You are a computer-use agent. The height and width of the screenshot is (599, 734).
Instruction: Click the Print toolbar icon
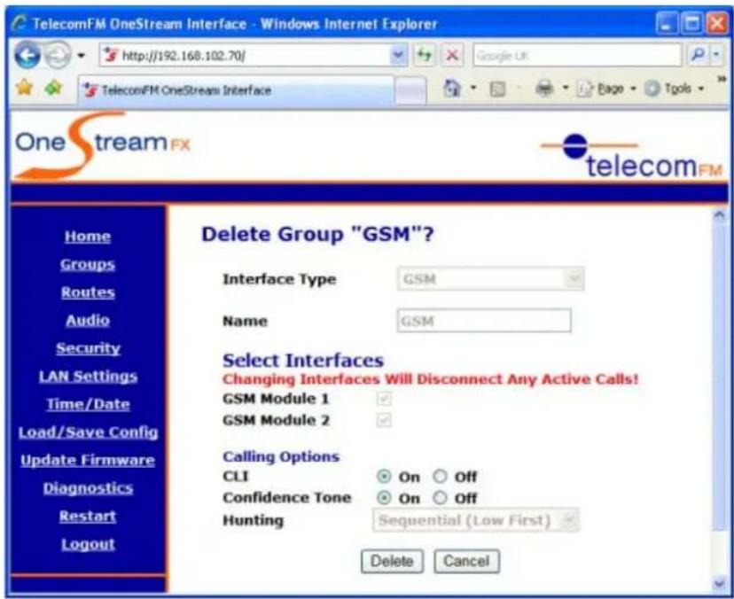pos(544,88)
